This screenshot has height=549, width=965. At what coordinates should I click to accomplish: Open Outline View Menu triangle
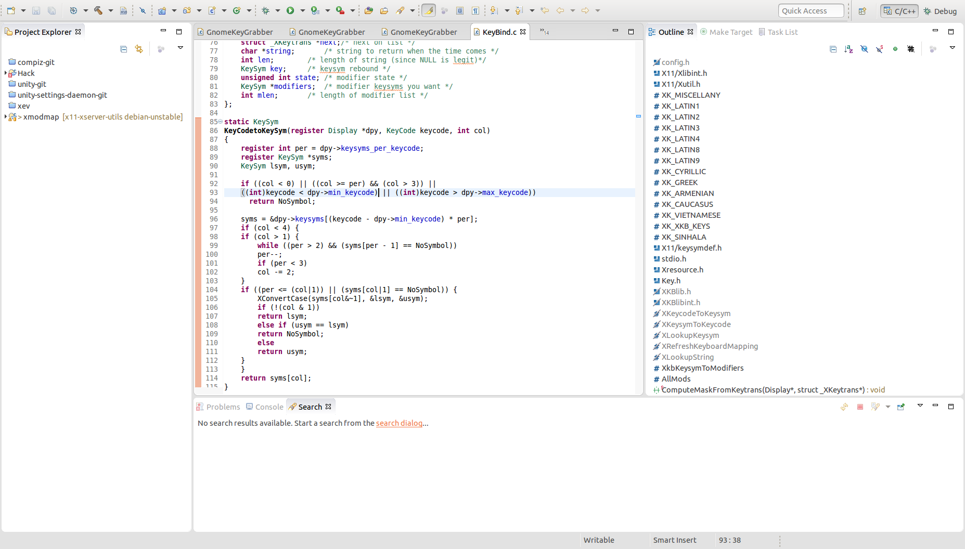[953, 48]
